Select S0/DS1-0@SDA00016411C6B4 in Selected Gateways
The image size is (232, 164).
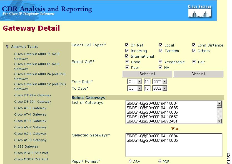(x=152, y=136)
